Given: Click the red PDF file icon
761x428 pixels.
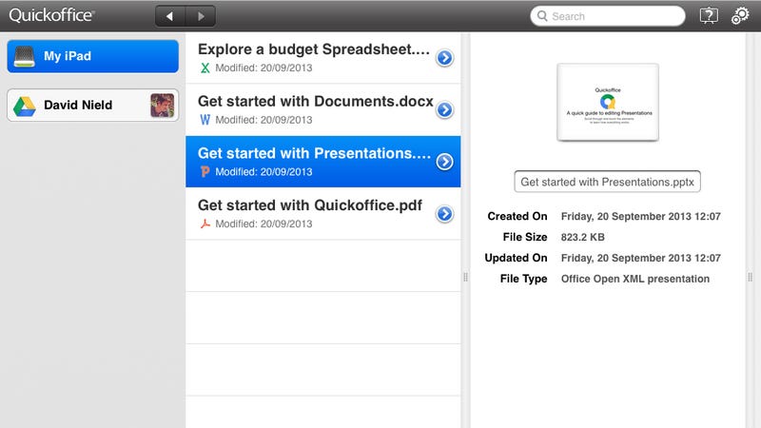Looking at the screenshot, I should point(205,224).
